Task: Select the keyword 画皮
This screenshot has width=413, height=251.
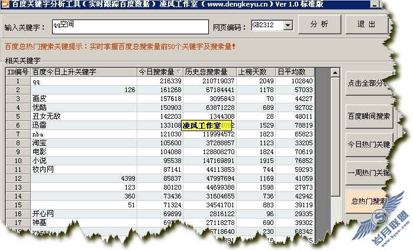Action: click(84, 99)
